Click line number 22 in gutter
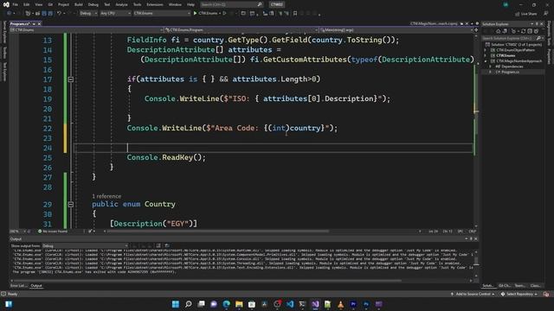 click(x=48, y=129)
